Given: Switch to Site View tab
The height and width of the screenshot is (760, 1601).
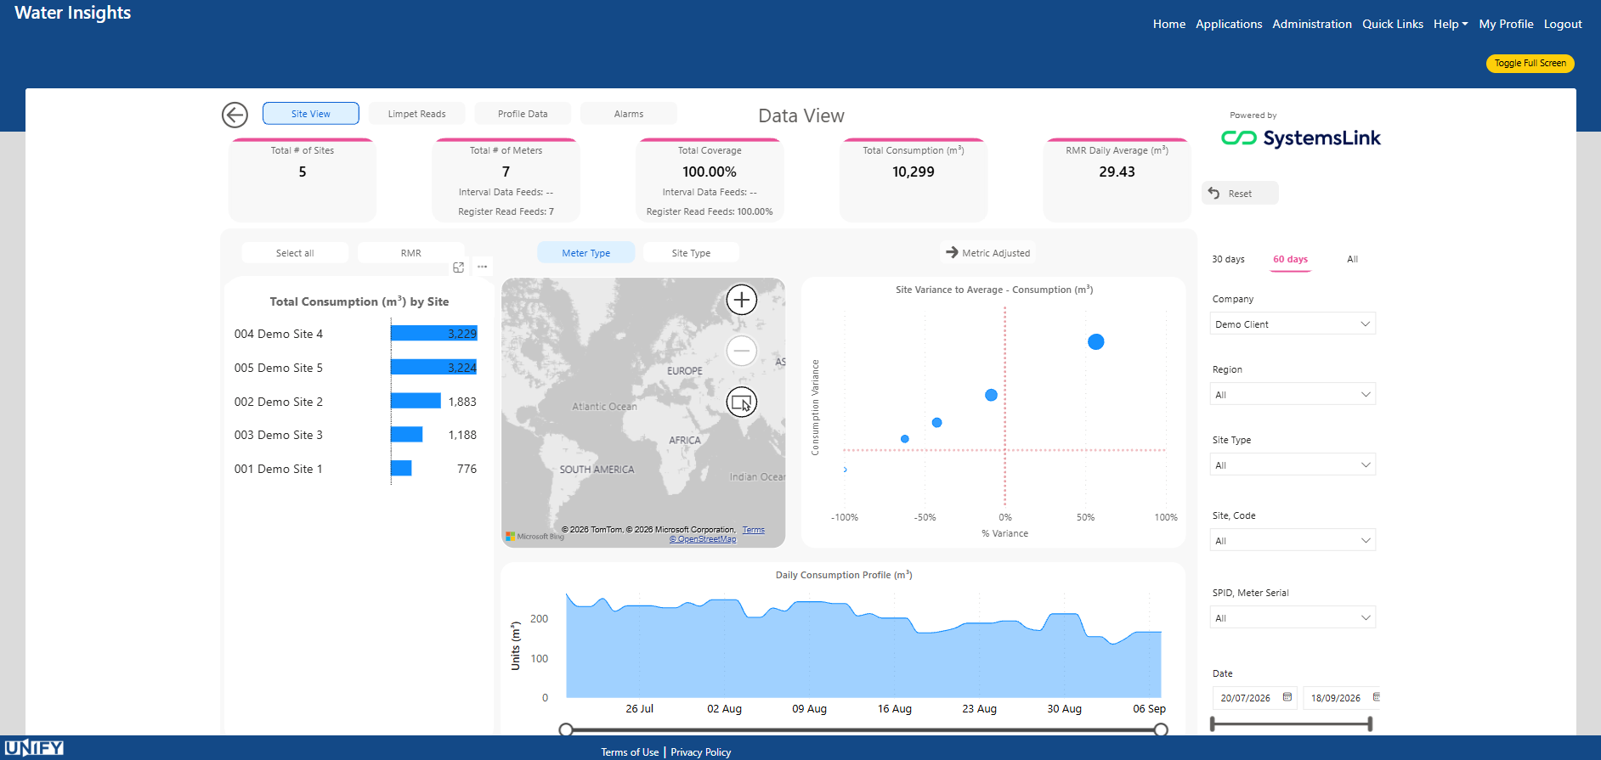Looking at the screenshot, I should pos(311,114).
